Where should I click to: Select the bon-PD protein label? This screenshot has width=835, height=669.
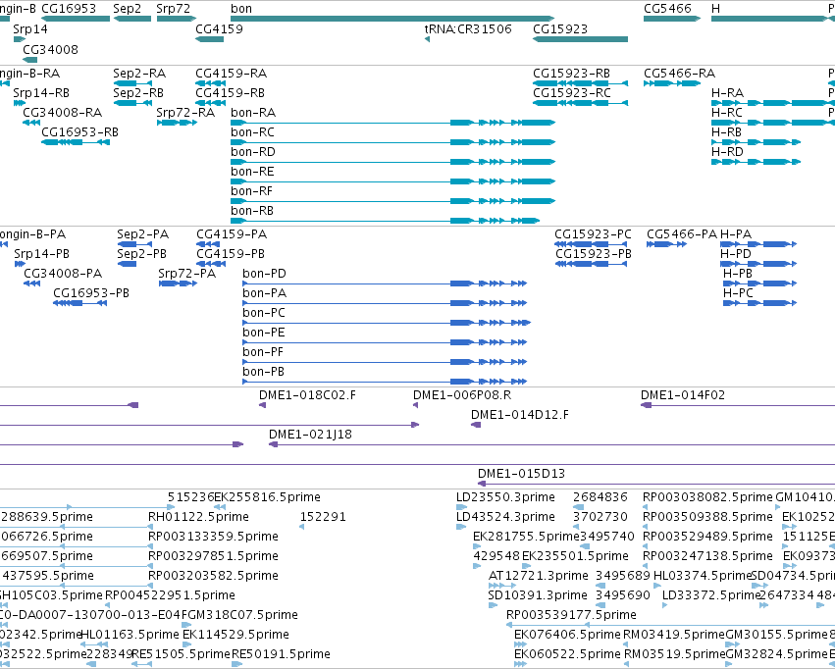click(x=265, y=274)
